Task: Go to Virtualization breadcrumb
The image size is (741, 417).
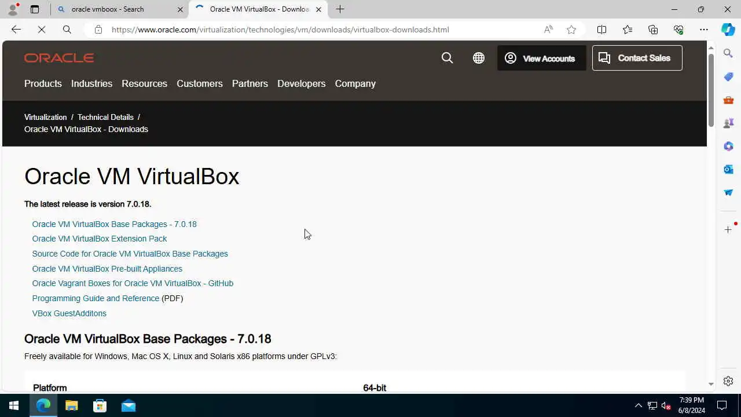Action: (46, 117)
